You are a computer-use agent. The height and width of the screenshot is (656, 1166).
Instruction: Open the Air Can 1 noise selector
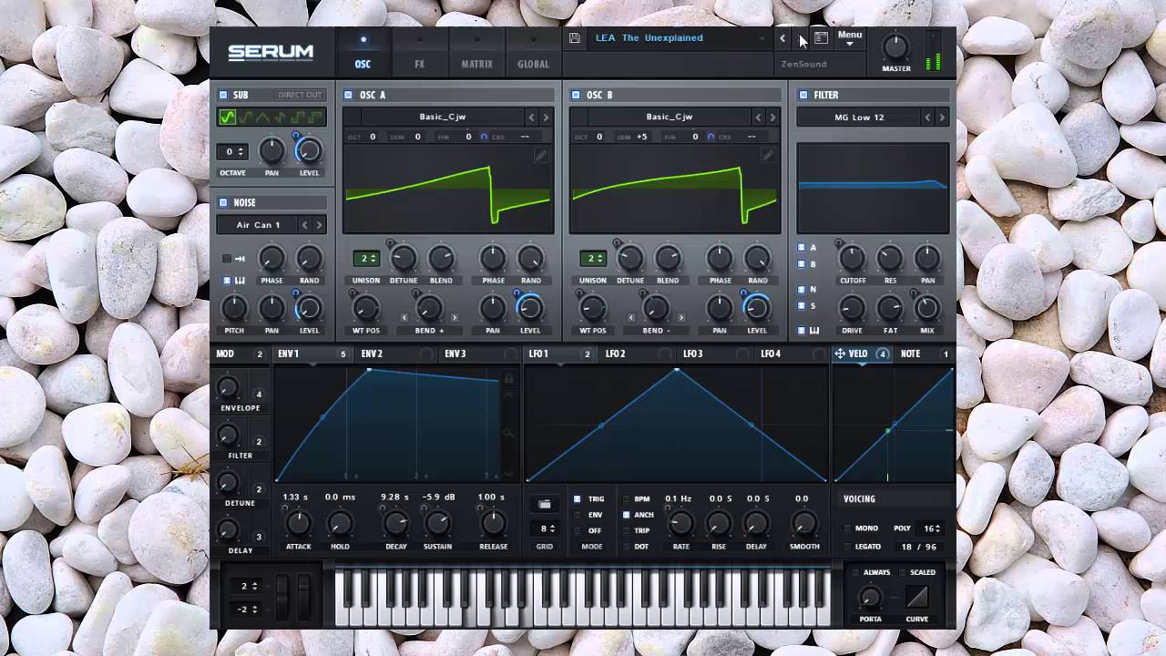coord(258,224)
